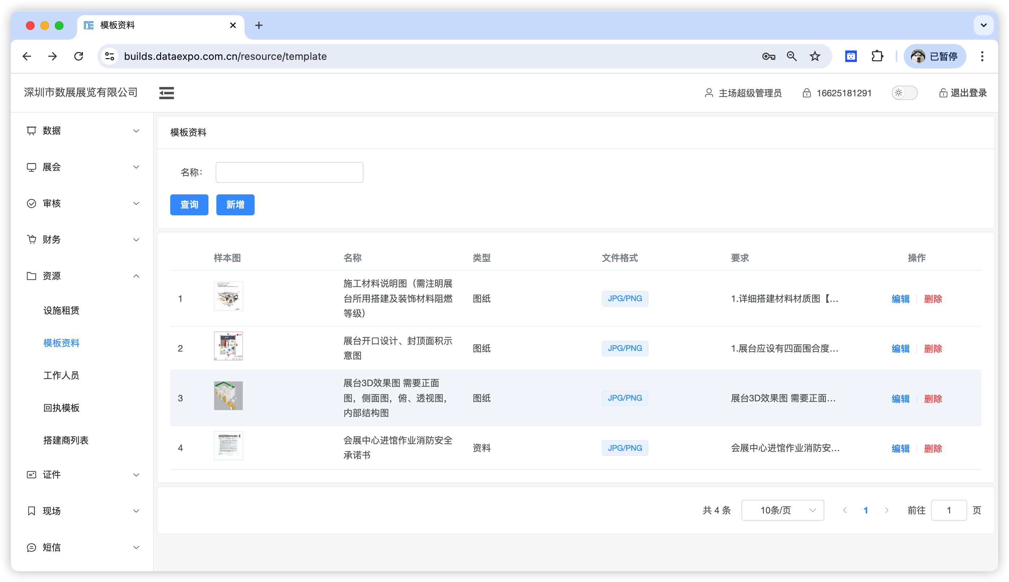The height and width of the screenshot is (582, 1009).
Task: Open the 展台3D效果图 sample thumbnail
Action: click(228, 395)
